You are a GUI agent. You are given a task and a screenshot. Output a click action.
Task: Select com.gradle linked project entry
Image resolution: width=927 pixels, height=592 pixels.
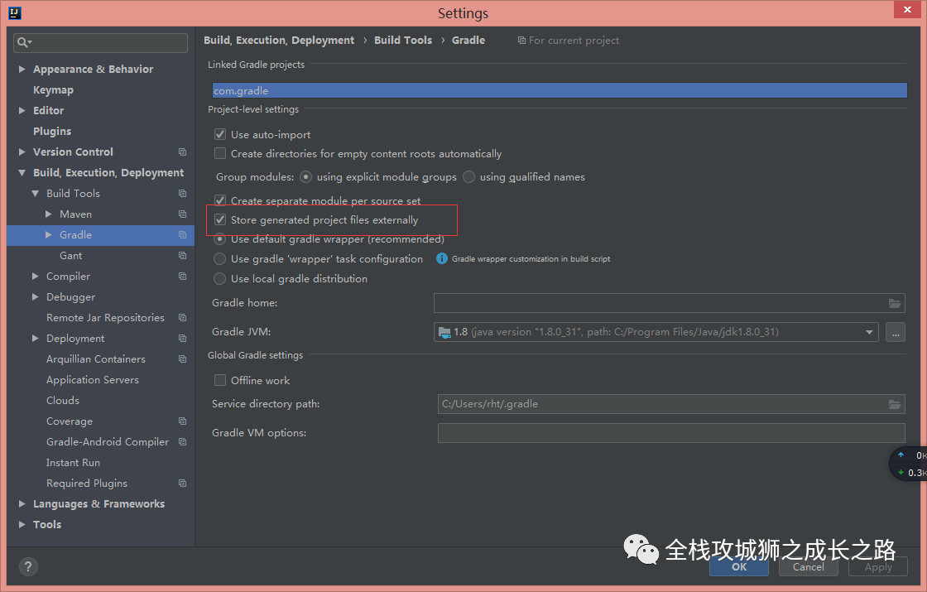pyautogui.click(x=560, y=90)
